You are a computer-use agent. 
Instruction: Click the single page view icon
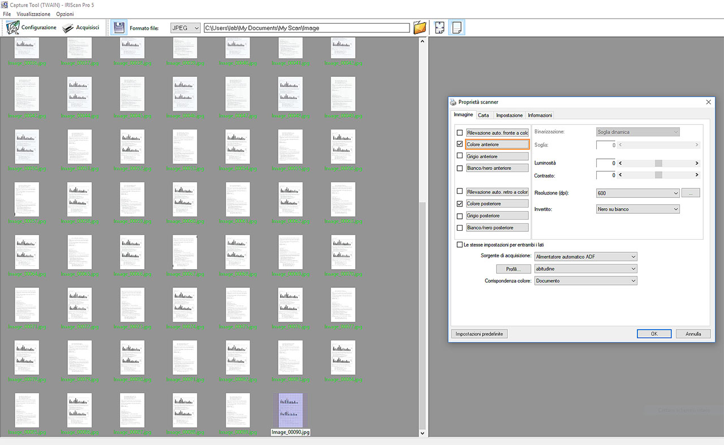click(x=456, y=28)
